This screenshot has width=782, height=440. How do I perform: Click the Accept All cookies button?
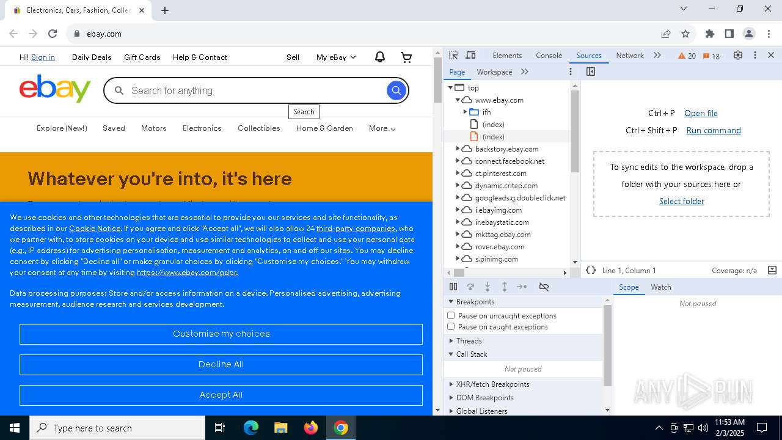(221, 395)
